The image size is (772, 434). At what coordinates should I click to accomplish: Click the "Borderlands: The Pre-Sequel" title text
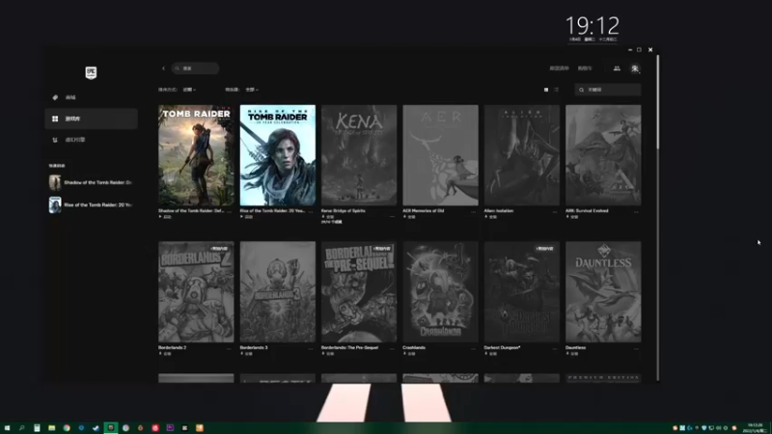(x=349, y=347)
